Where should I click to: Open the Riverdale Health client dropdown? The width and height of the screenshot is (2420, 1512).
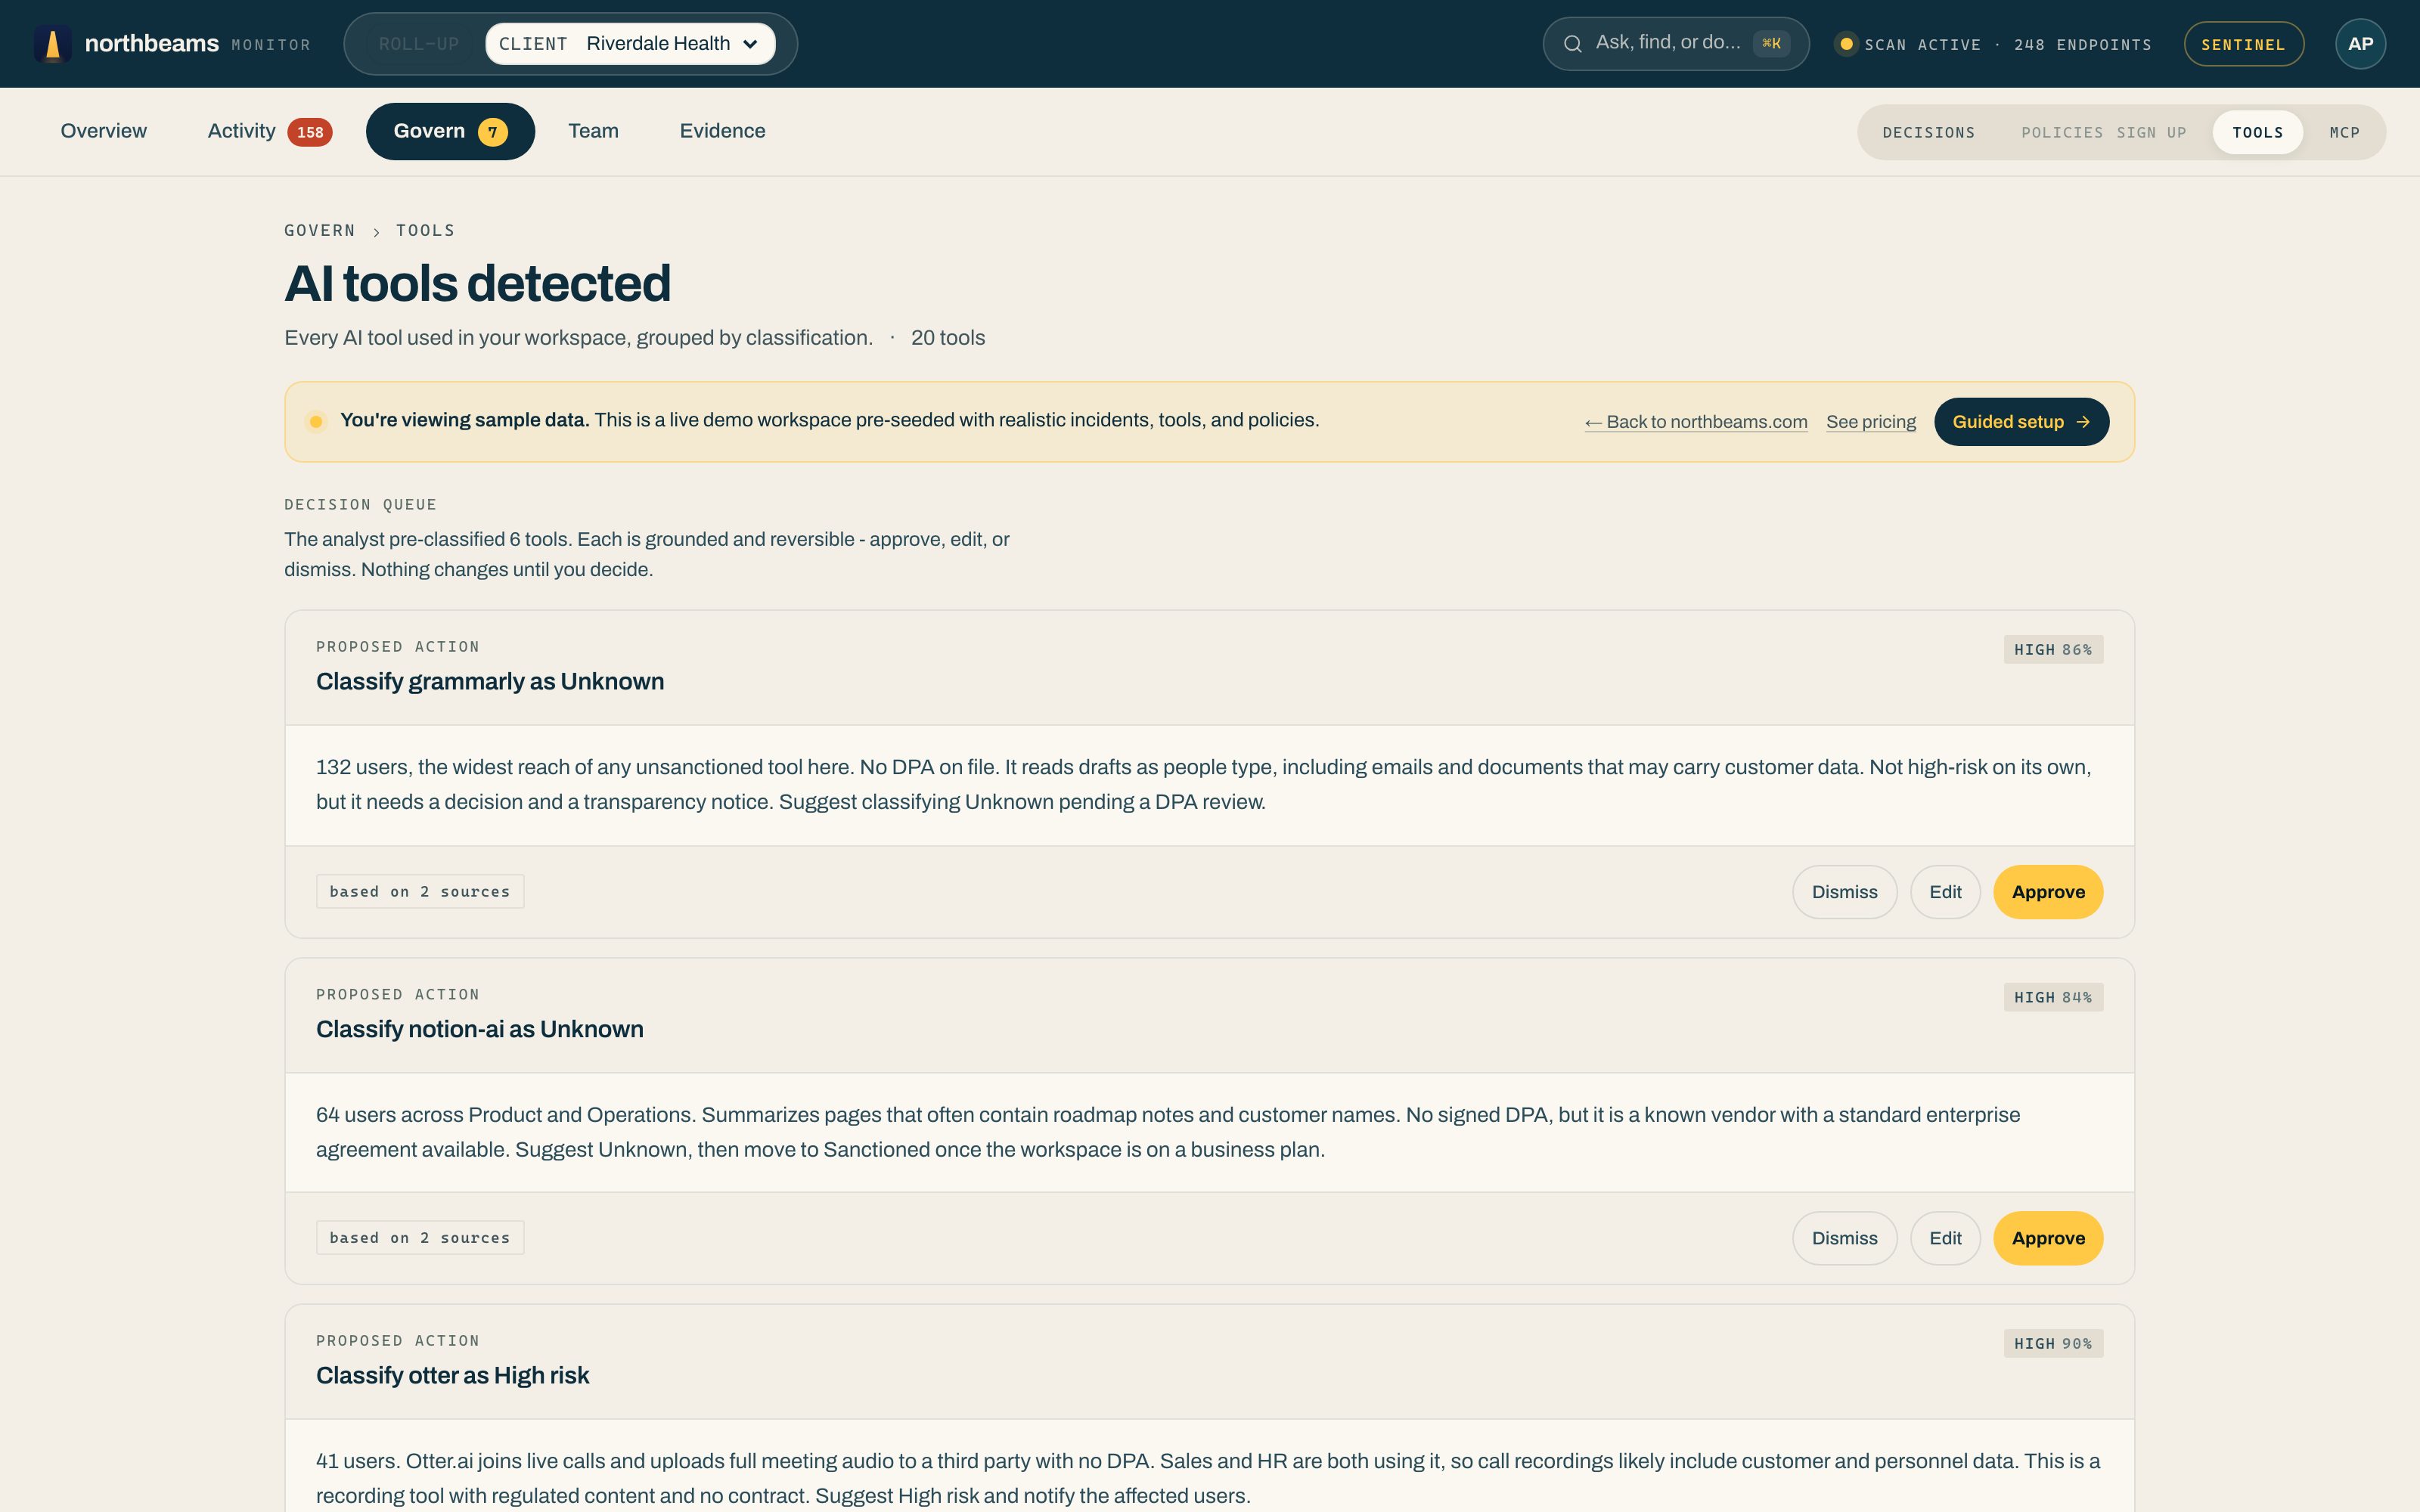(x=630, y=44)
